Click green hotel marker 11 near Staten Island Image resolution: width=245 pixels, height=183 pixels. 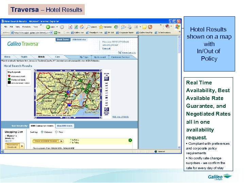coord(86,106)
